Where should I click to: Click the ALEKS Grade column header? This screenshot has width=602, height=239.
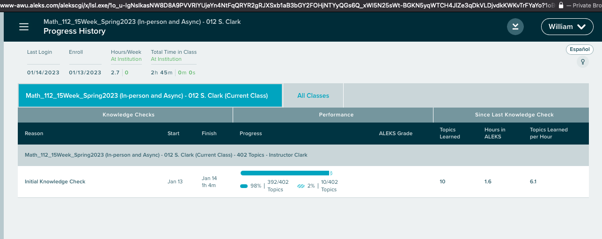(x=396, y=133)
